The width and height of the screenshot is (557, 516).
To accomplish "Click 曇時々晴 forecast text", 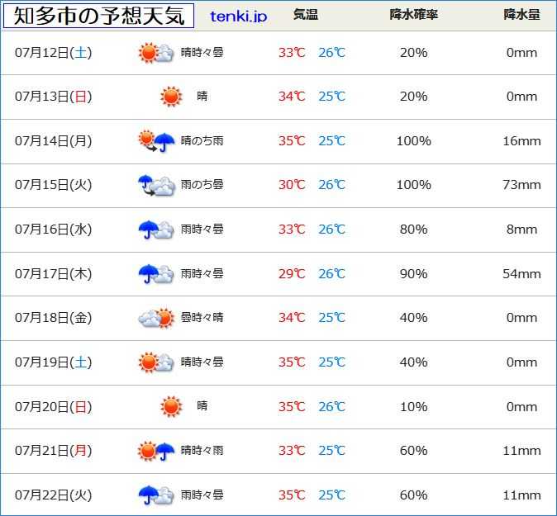I will [202, 317].
